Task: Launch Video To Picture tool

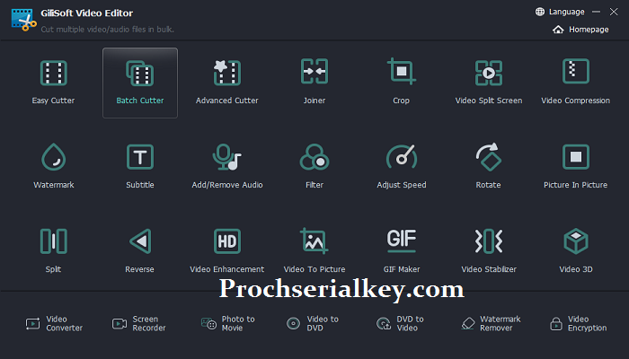Action: (x=314, y=251)
